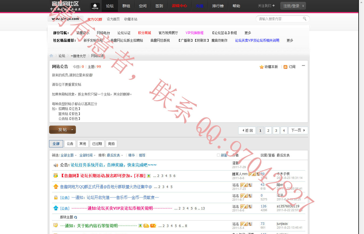Select the 公告 thread type tab
The image size is (364, 234).
point(70,144)
